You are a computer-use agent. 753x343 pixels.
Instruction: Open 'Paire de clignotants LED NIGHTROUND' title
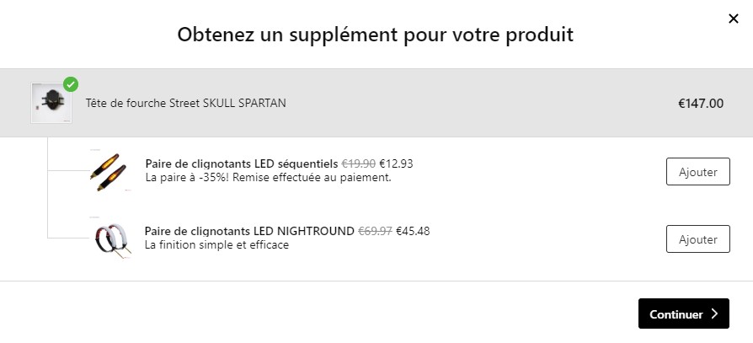[x=249, y=231]
